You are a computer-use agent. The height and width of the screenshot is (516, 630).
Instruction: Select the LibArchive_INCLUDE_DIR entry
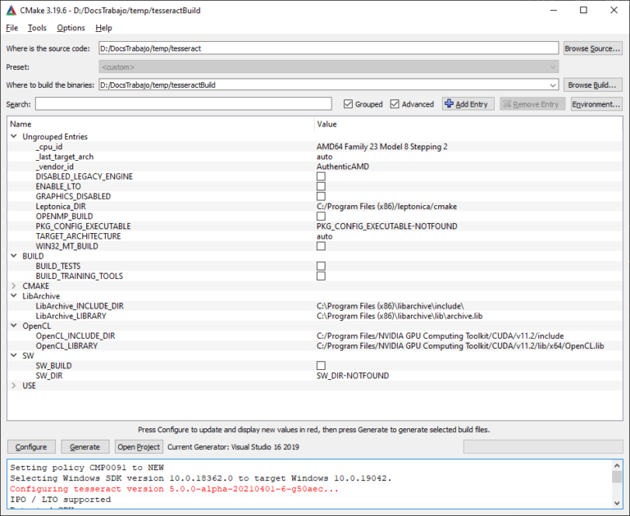(80, 306)
